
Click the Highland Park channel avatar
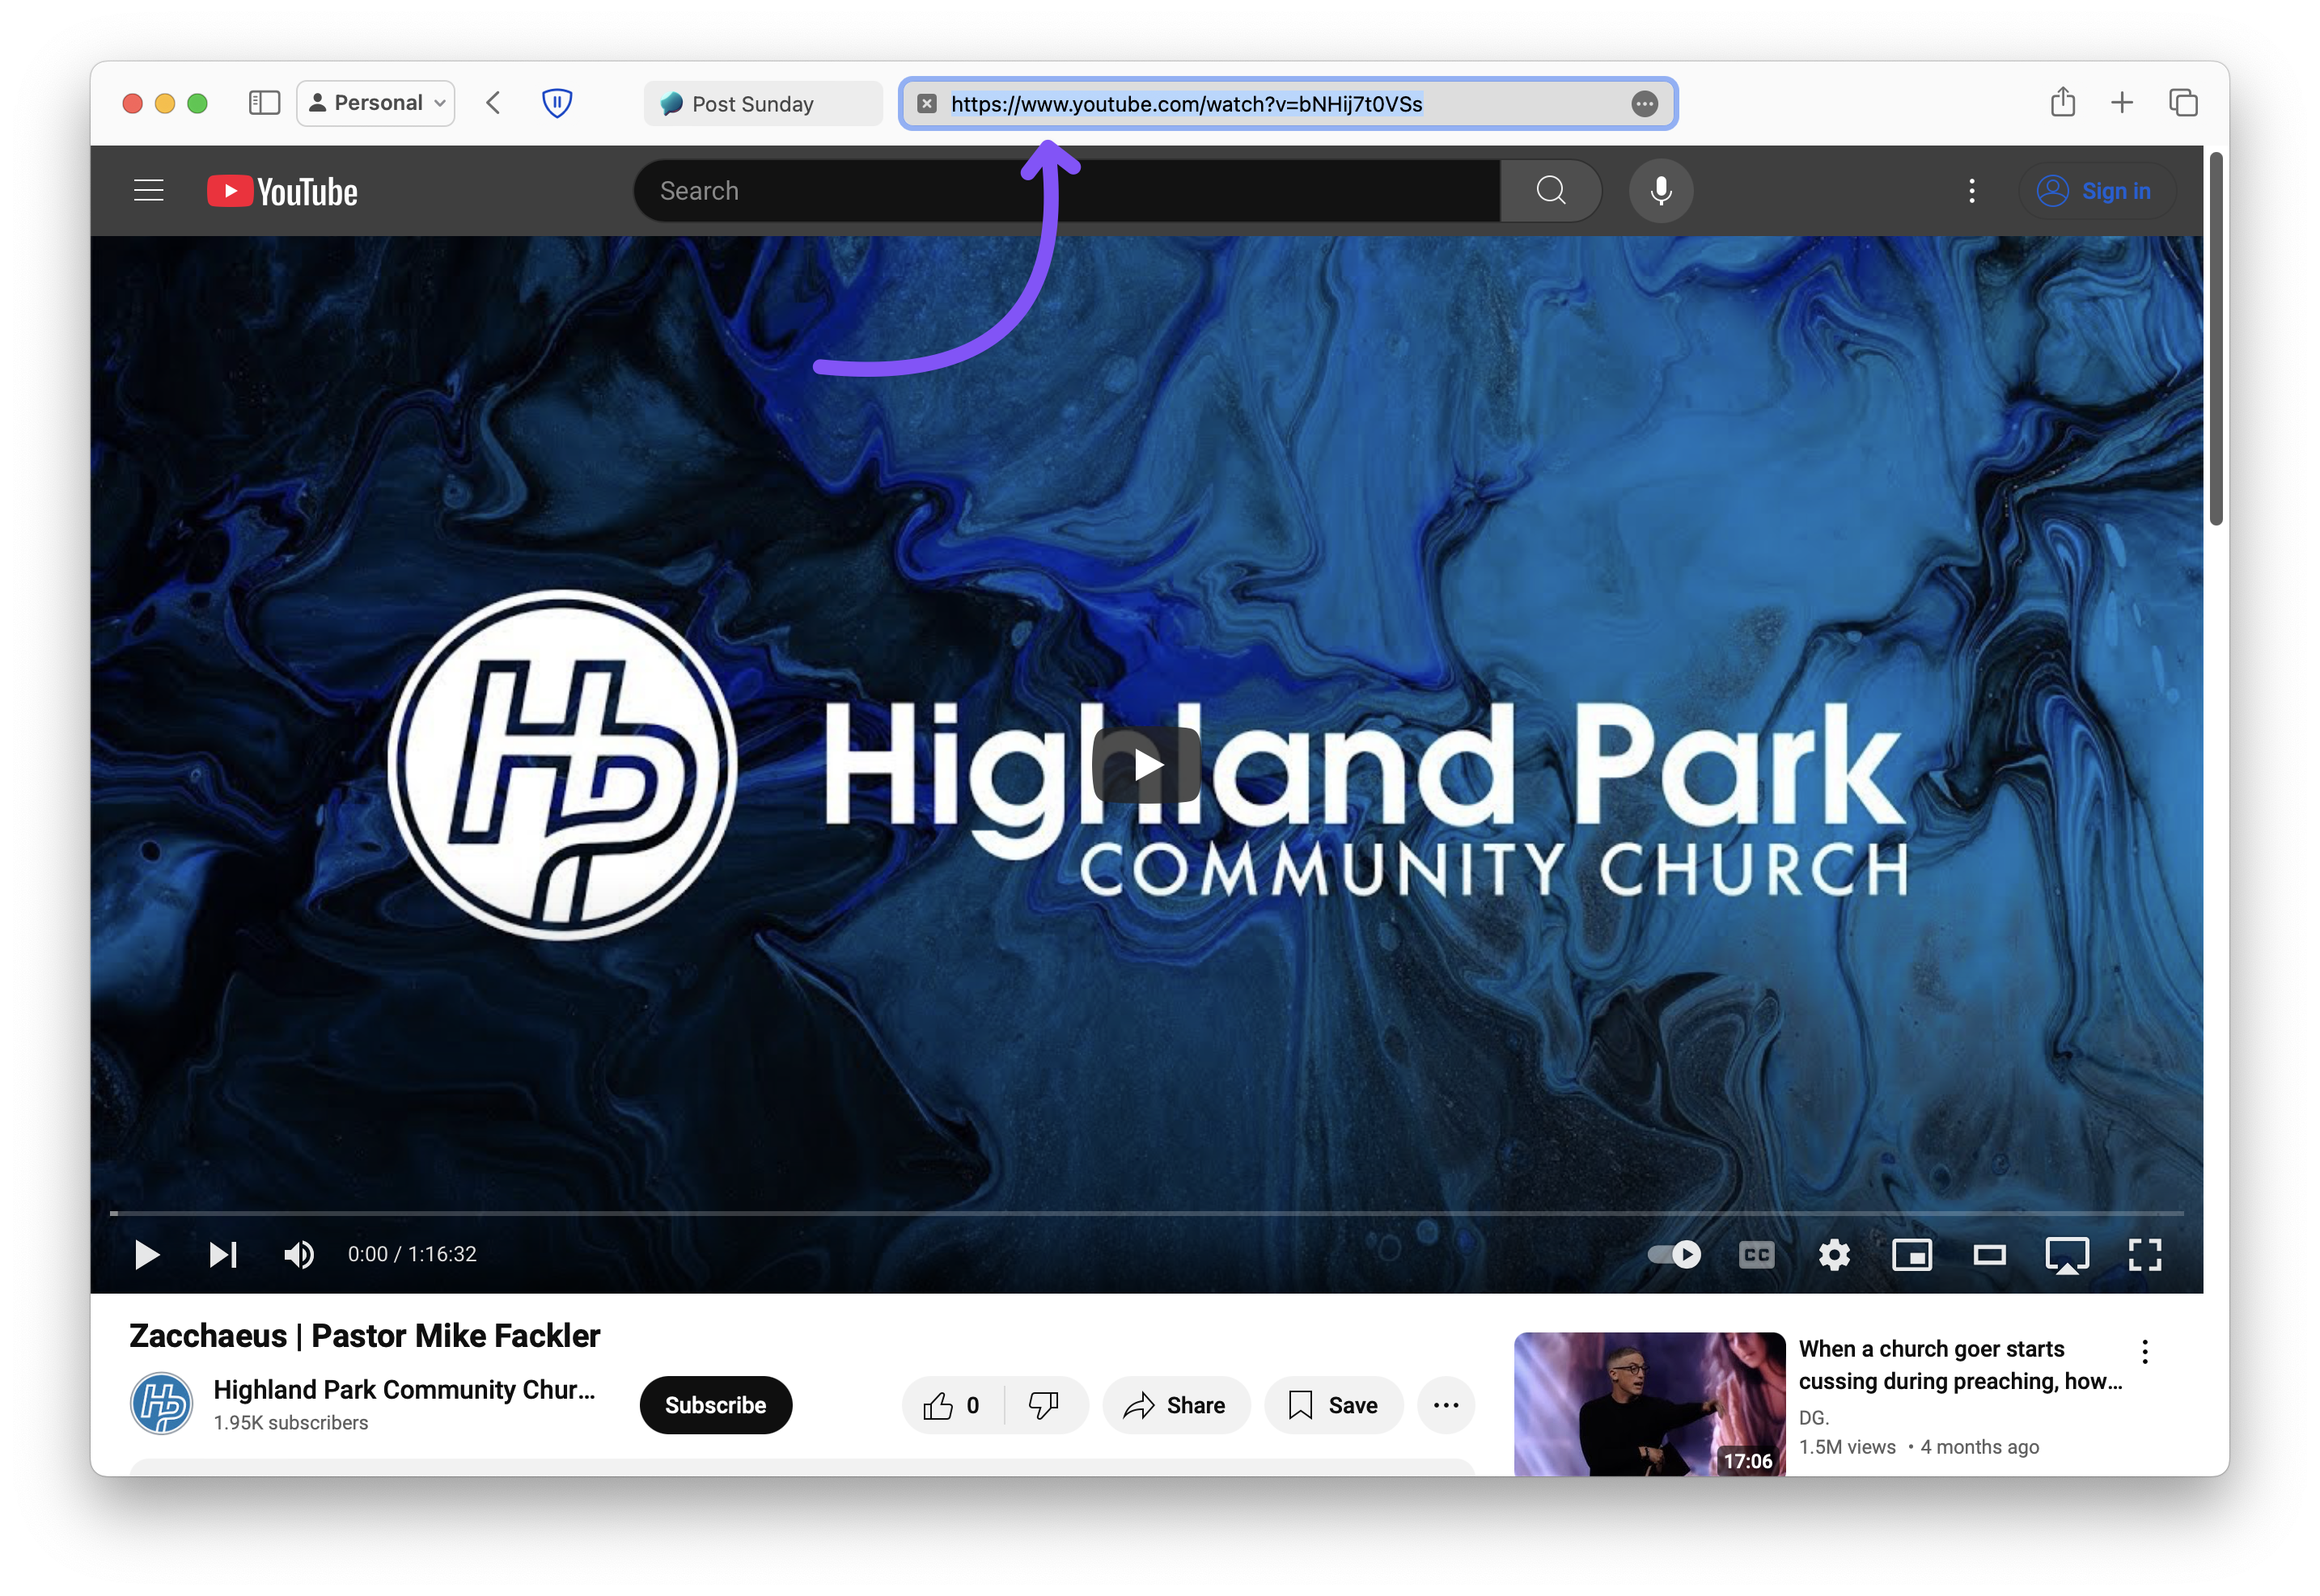[x=161, y=1404]
